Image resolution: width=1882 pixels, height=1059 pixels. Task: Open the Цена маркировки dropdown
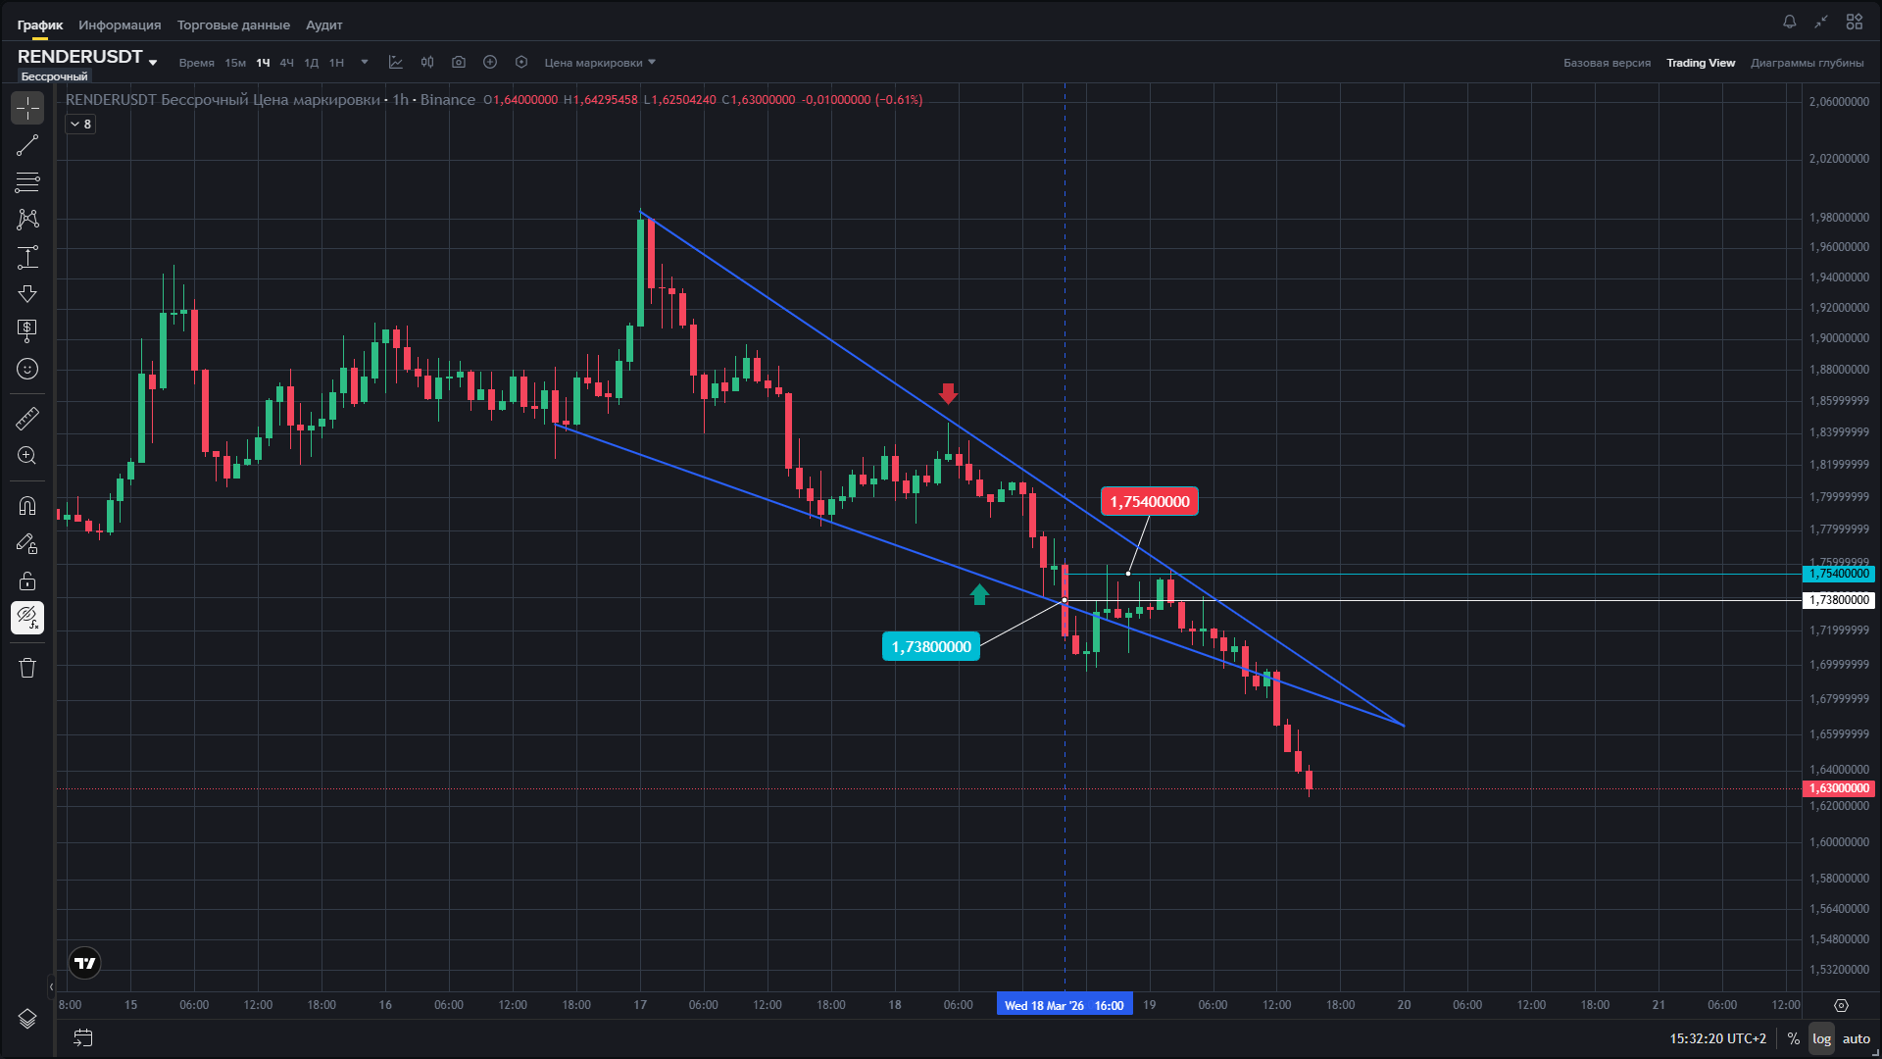600,63
